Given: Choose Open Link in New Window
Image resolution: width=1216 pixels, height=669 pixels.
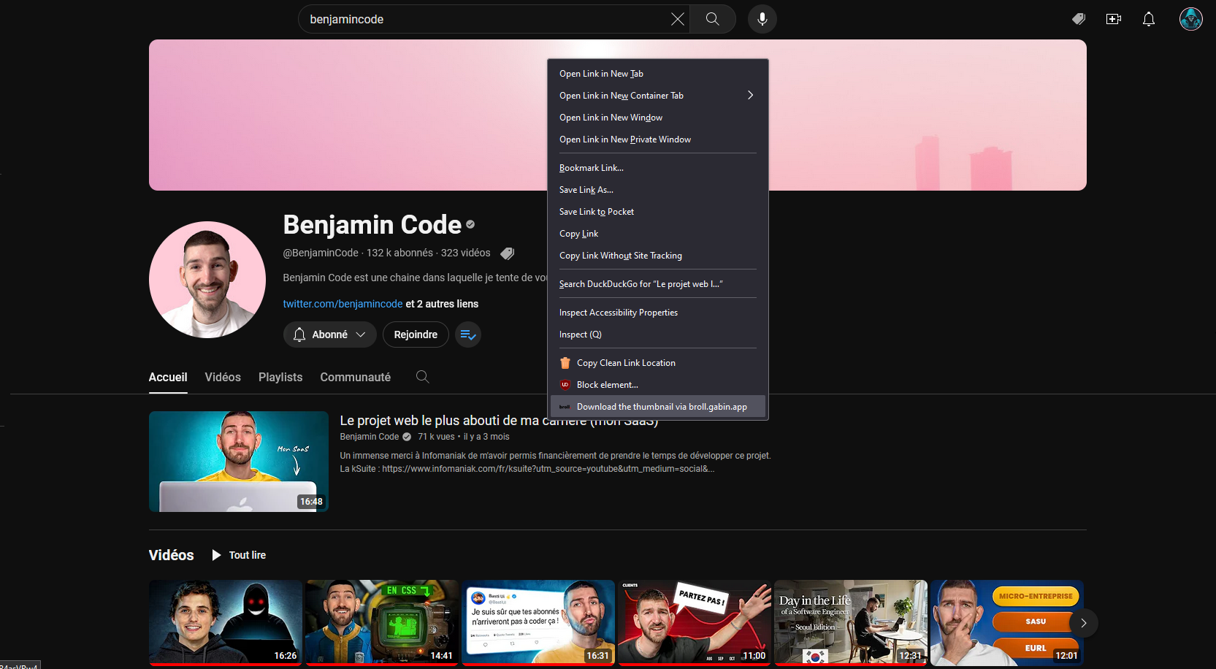Looking at the screenshot, I should (657, 118).
